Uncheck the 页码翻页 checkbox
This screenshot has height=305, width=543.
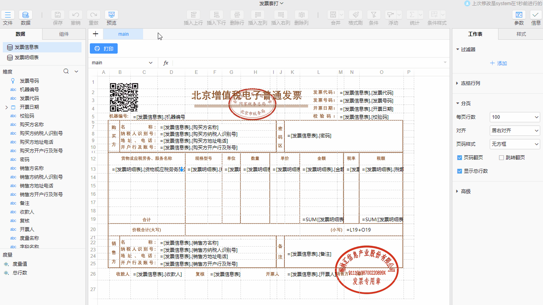tap(460, 158)
